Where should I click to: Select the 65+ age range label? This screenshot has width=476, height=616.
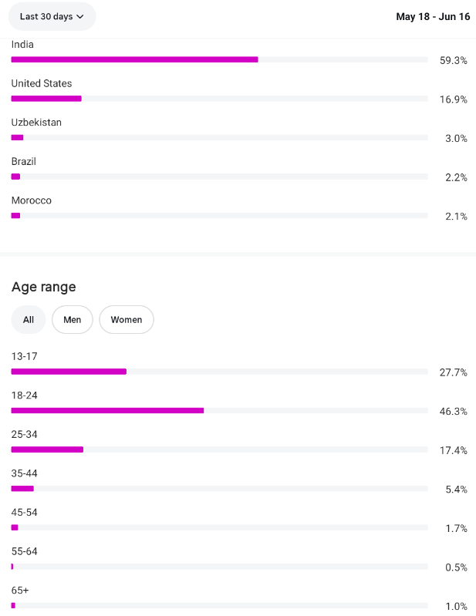(x=20, y=590)
